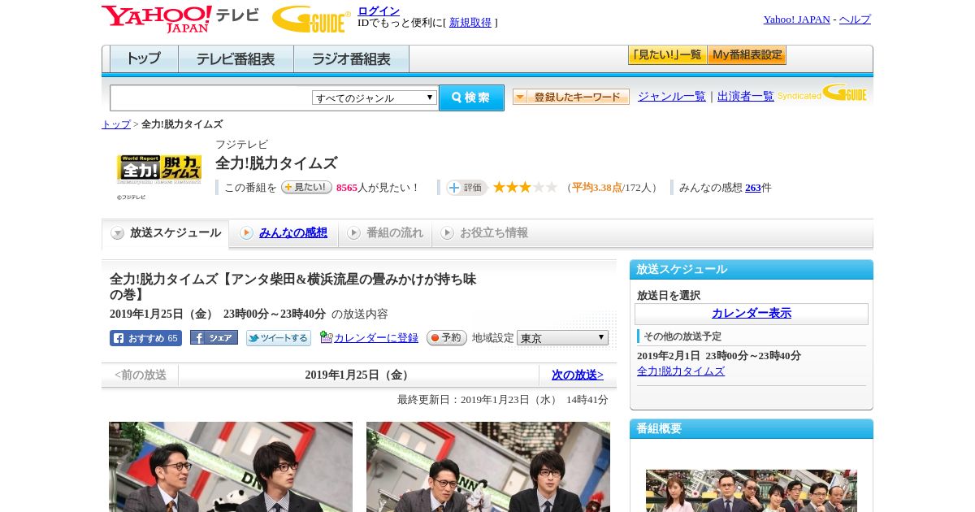The image size is (975, 512).
Task: Click the Twitter ツイートする button
Action: [279, 338]
